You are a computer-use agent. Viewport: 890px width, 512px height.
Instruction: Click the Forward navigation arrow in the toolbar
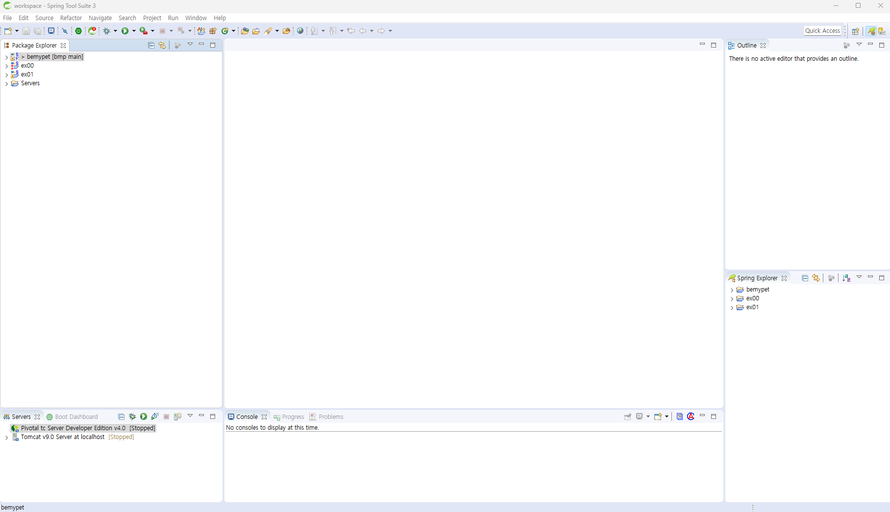(381, 31)
